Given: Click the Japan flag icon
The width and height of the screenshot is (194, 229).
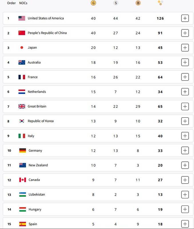Looking at the screenshot, I should [22, 48].
